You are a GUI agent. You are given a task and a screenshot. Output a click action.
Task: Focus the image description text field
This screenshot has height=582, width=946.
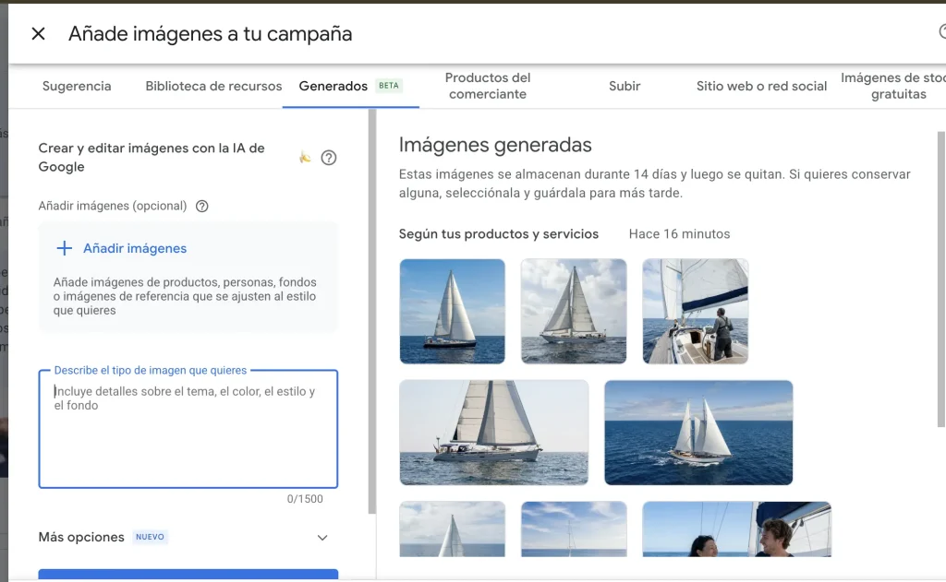[x=188, y=429]
